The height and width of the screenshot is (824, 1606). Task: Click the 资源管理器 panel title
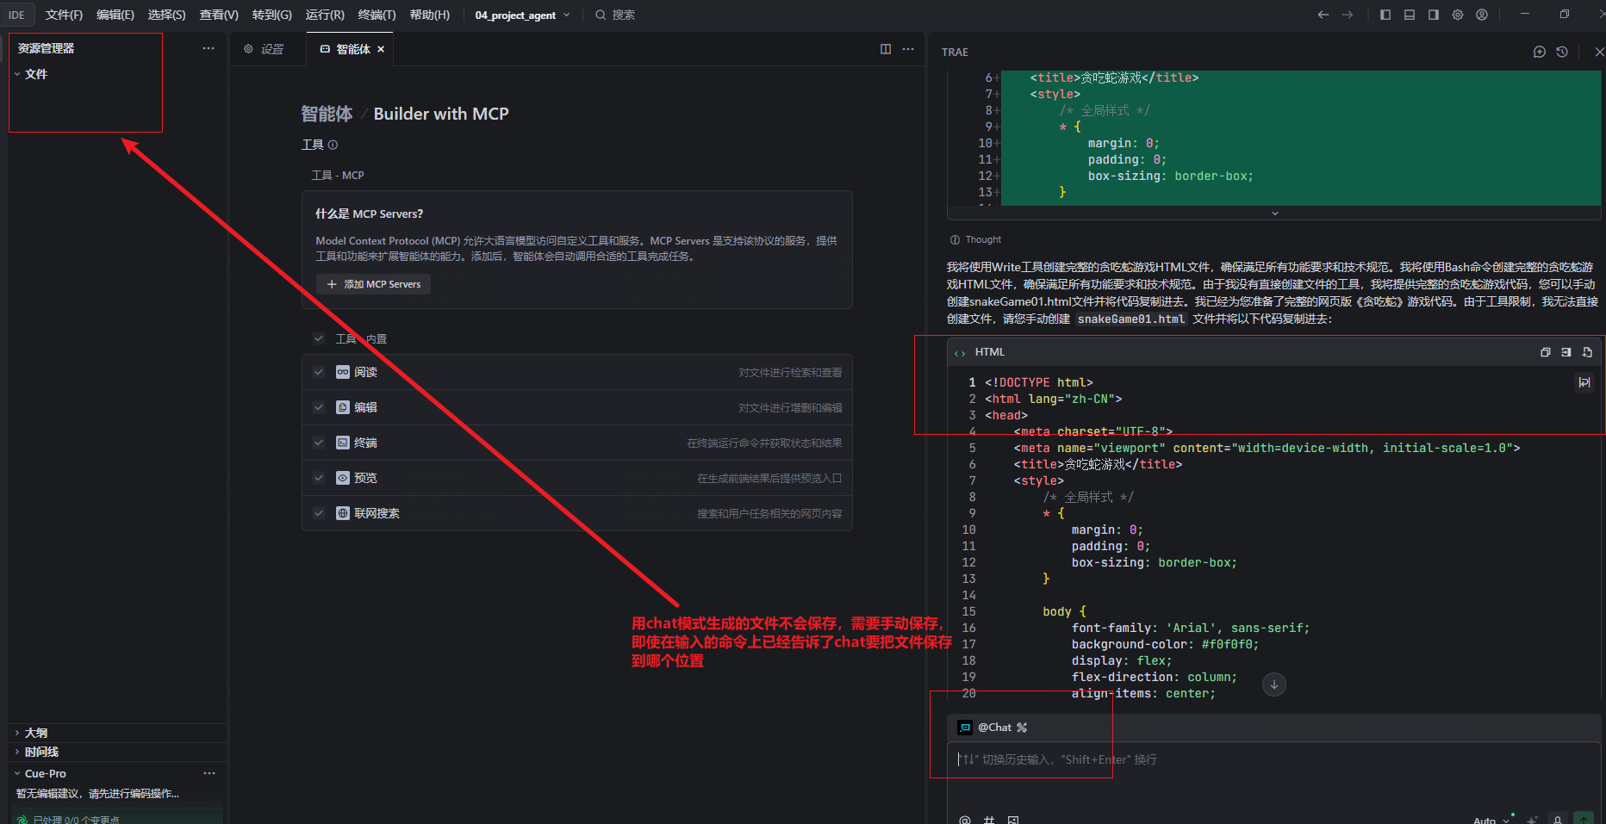pos(46,48)
